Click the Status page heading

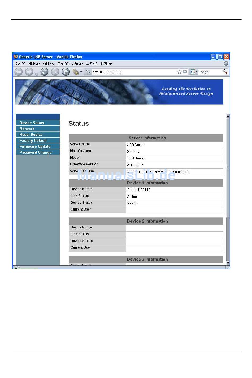pyautogui.click(x=79, y=124)
